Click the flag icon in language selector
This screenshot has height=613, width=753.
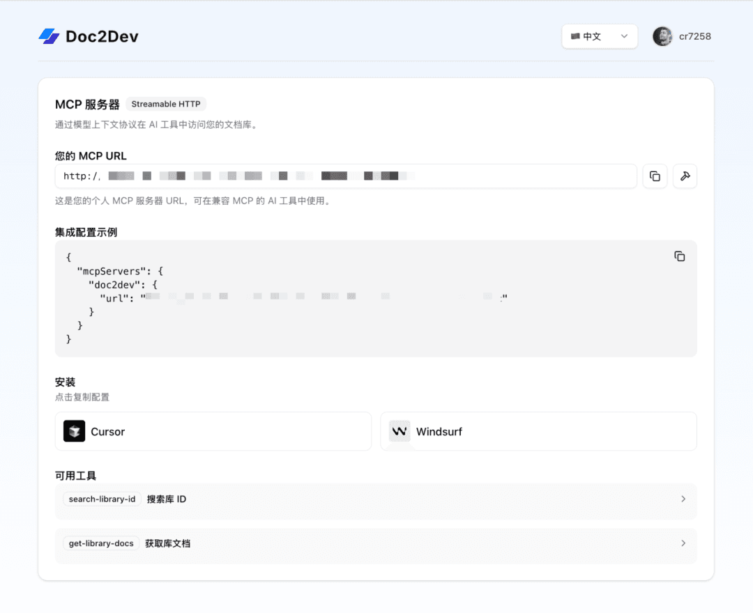[575, 36]
